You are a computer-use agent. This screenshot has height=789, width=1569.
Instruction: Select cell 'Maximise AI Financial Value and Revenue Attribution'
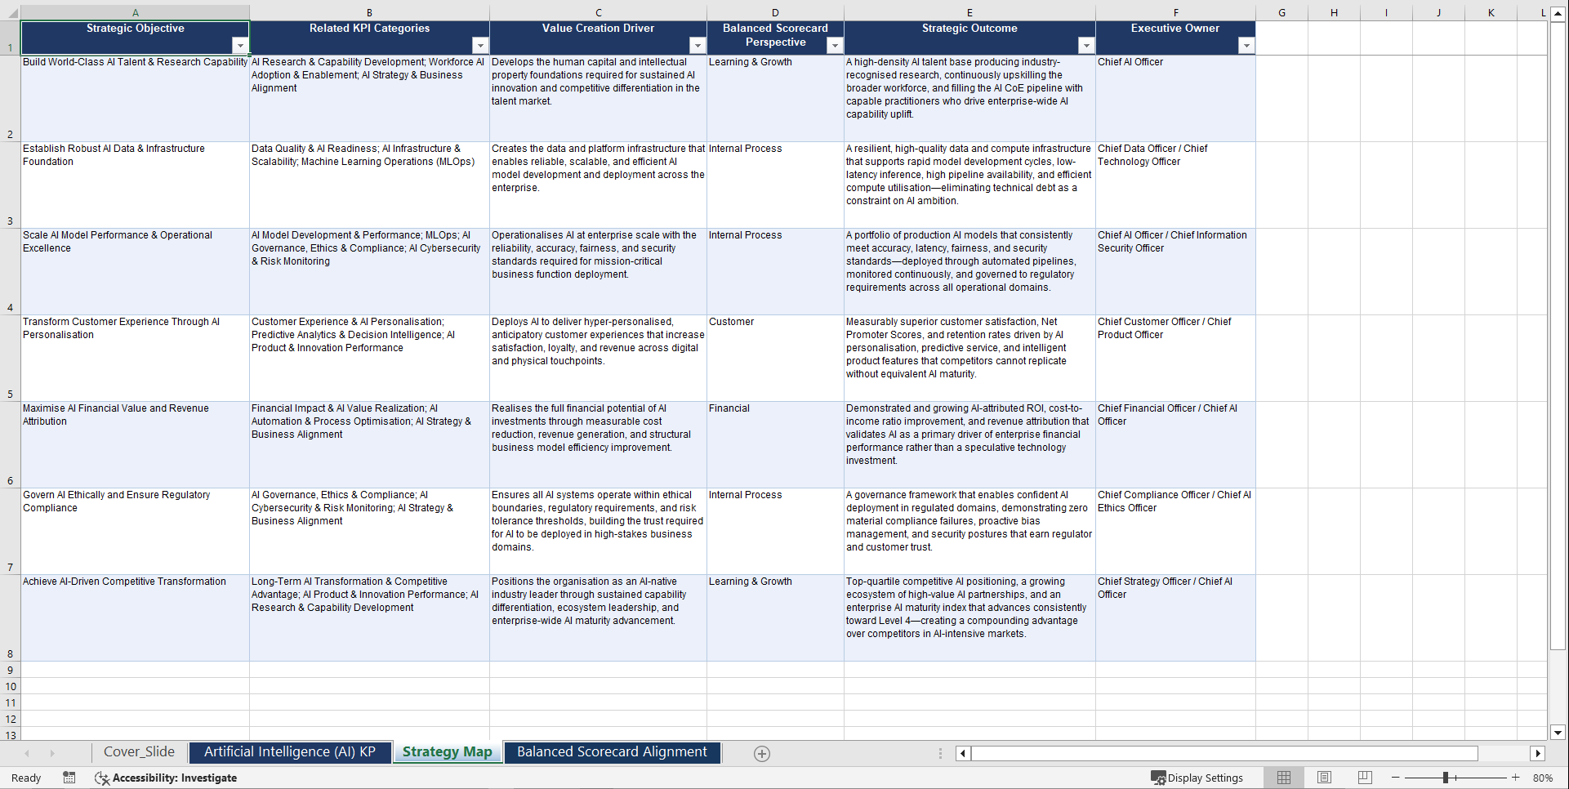(x=135, y=444)
